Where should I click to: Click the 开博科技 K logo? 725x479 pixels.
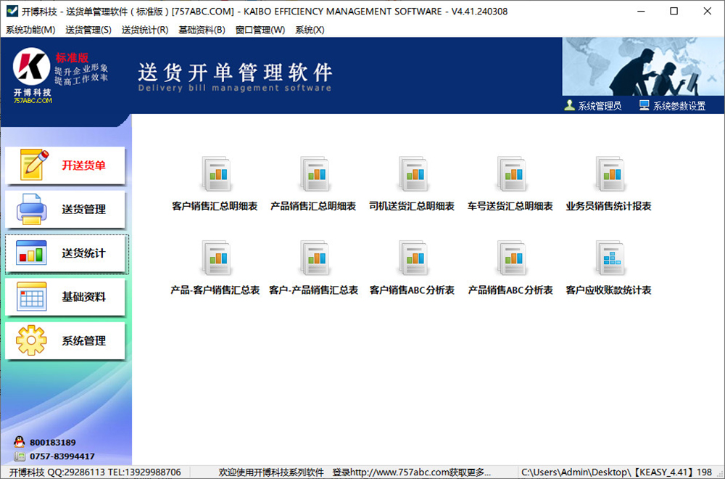click(x=31, y=66)
